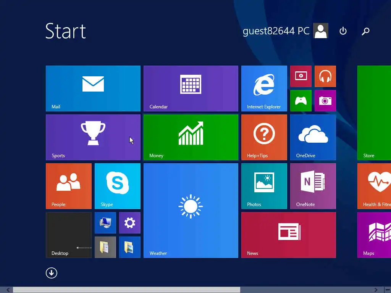Open the Sports tile
The image size is (391, 293).
point(93,137)
